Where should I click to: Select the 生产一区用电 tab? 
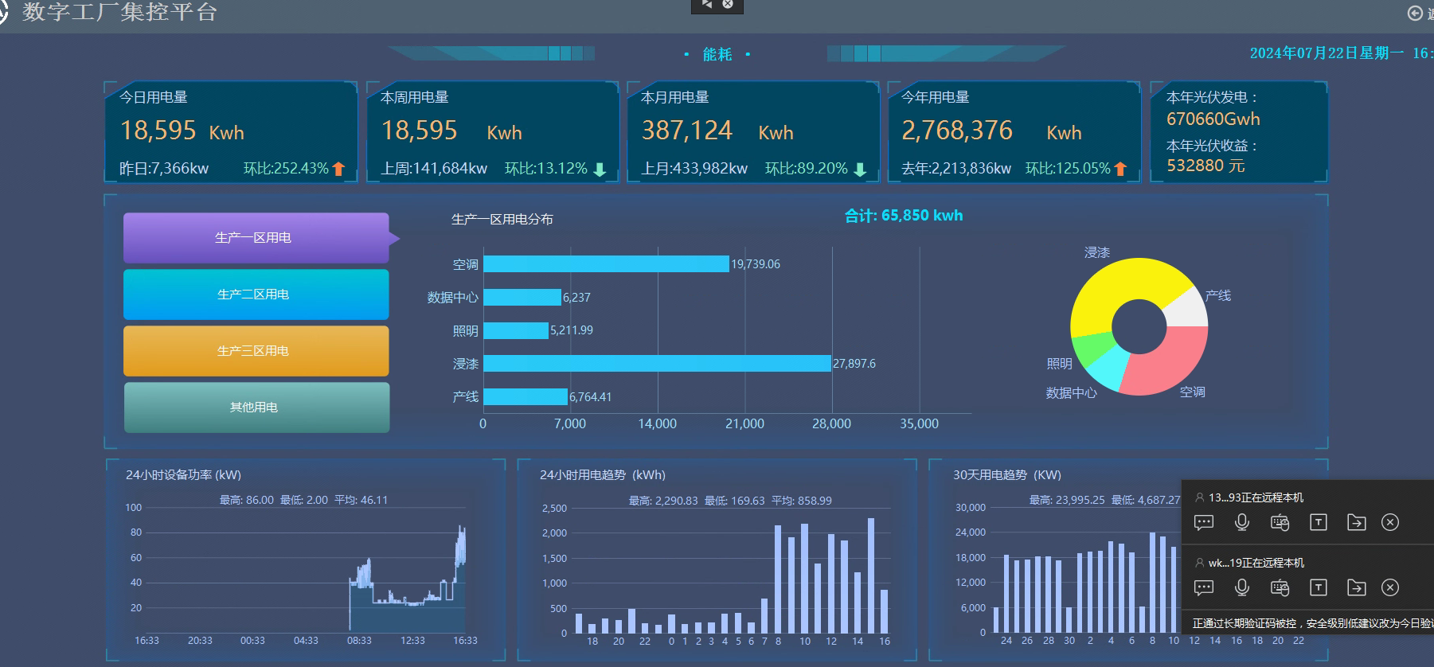click(256, 238)
